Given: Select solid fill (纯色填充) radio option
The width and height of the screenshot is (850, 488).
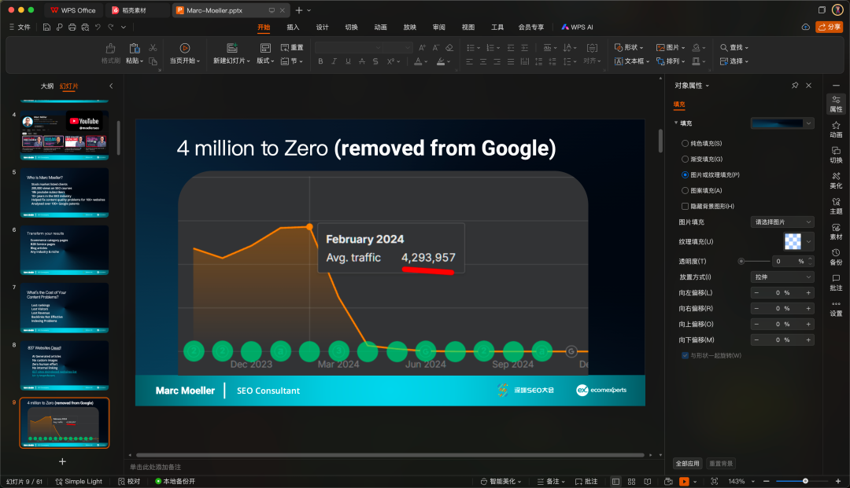Looking at the screenshot, I should tap(686, 143).
